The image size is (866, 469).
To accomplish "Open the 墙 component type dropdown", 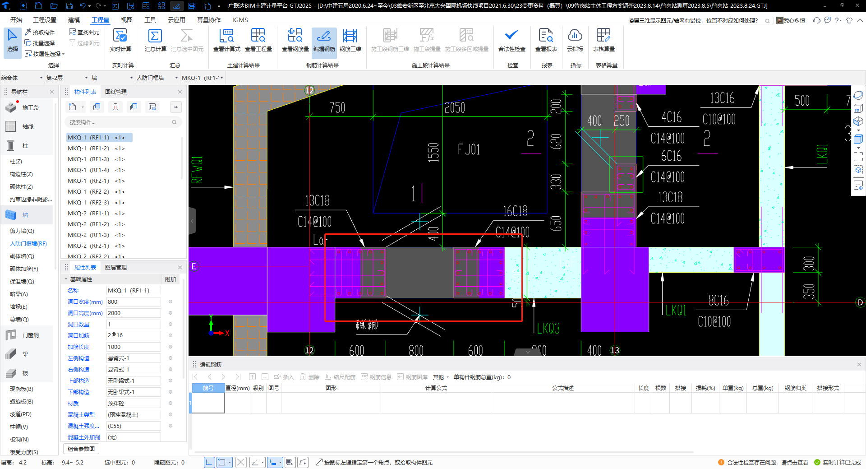I will tap(112, 78).
